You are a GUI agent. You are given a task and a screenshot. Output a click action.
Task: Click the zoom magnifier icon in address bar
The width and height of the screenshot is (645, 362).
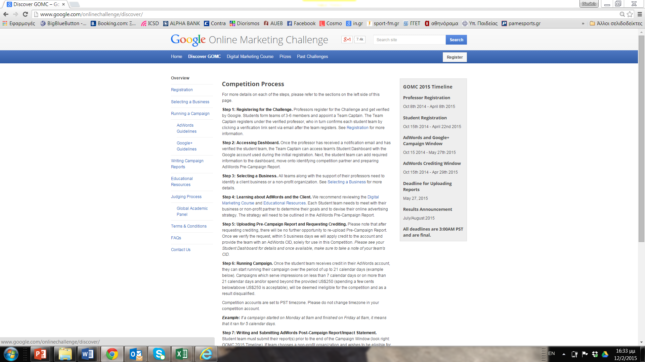(622, 14)
